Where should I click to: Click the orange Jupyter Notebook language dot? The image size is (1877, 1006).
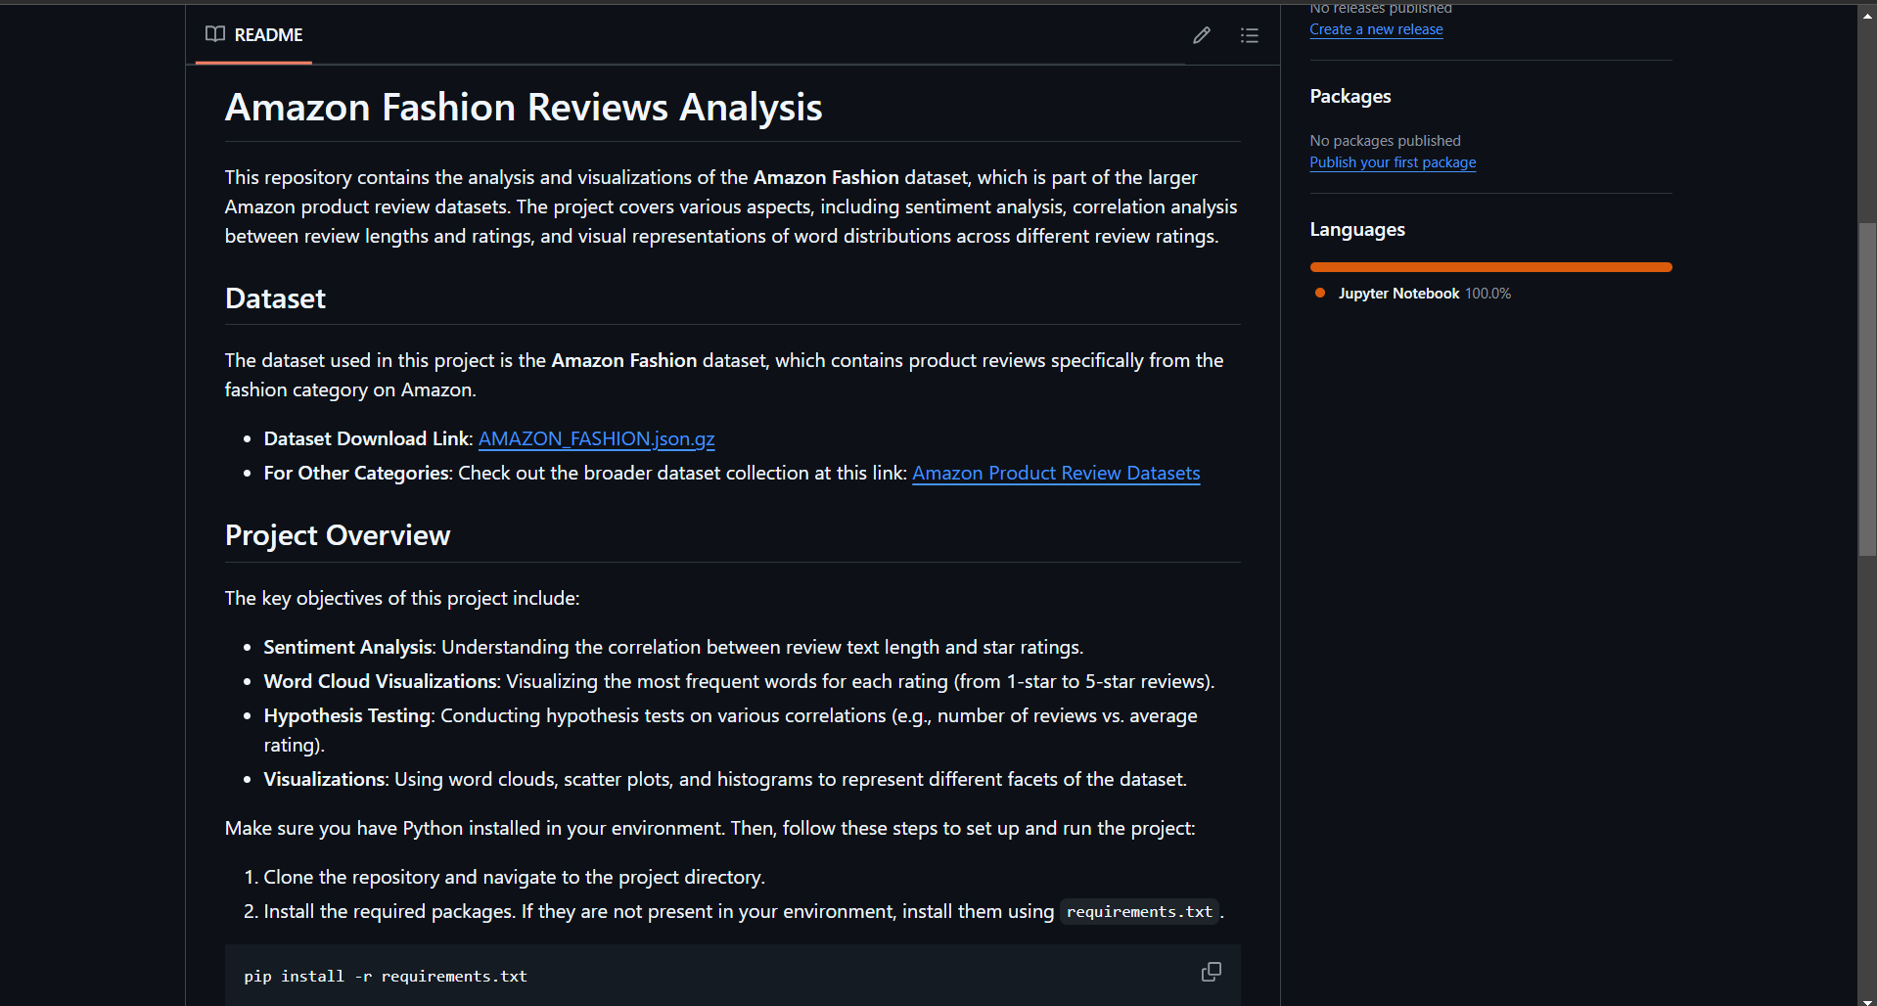tap(1320, 293)
